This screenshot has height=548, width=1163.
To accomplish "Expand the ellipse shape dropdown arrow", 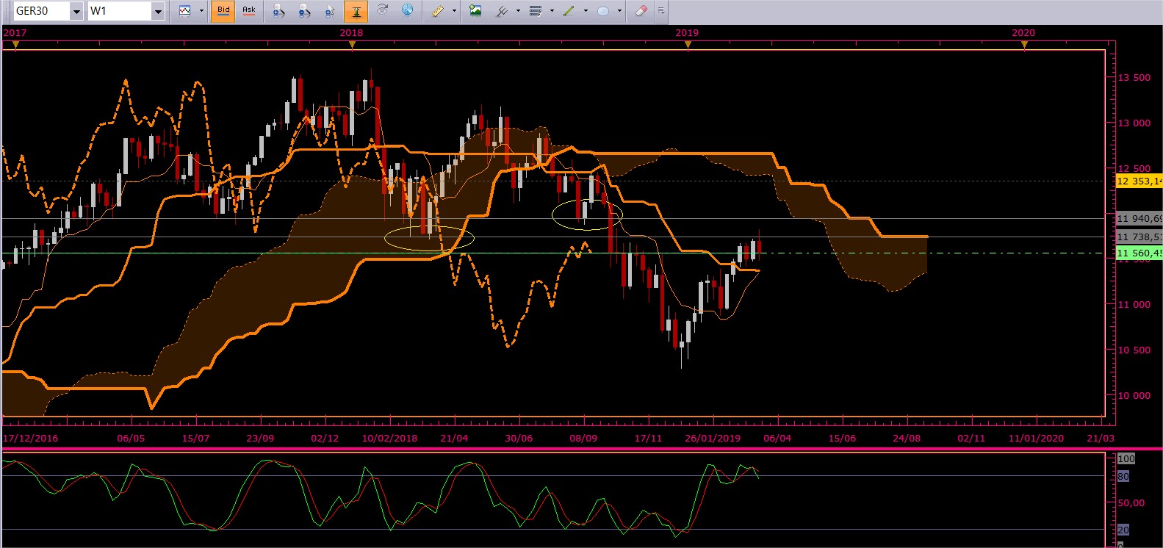I will tap(619, 11).
